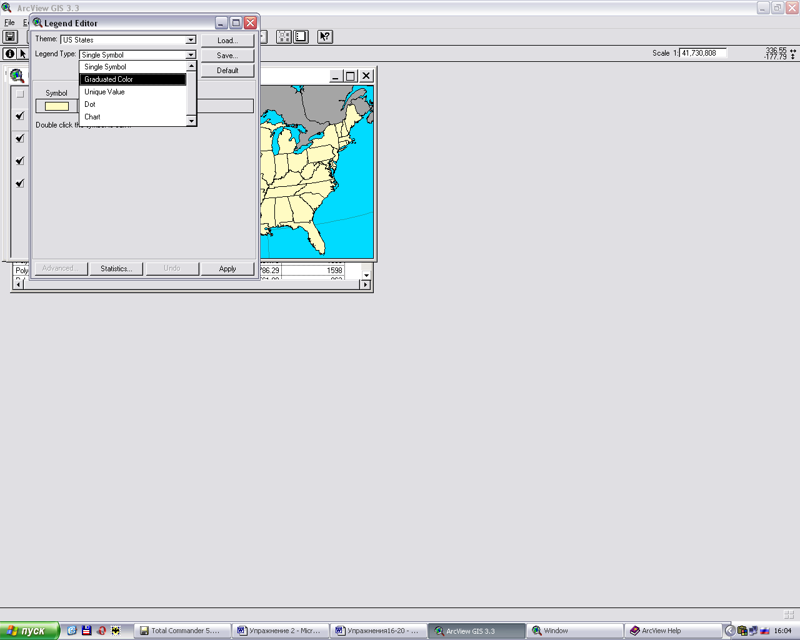Click the table's right scroll arrow
This screenshot has width=800, height=640.
pyautogui.click(x=366, y=285)
